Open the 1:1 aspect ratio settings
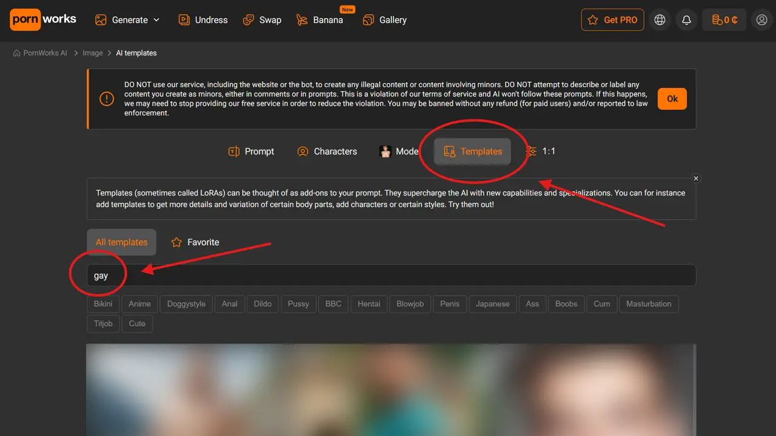776x436 pixels. 541,151
